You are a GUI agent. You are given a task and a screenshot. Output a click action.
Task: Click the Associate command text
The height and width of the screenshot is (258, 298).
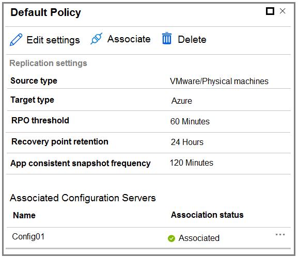click(129, 39)
